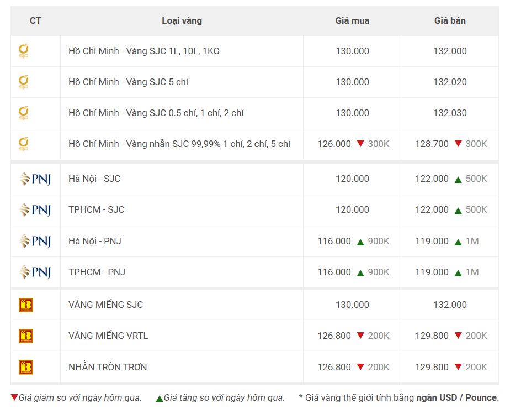Click the Giá bán column header
This screenshot has width=505, height=414.
point(450,20)
